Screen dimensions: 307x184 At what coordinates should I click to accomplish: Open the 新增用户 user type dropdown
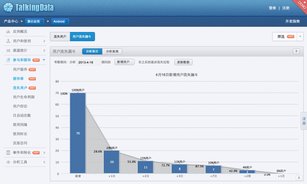click(125, 62)
